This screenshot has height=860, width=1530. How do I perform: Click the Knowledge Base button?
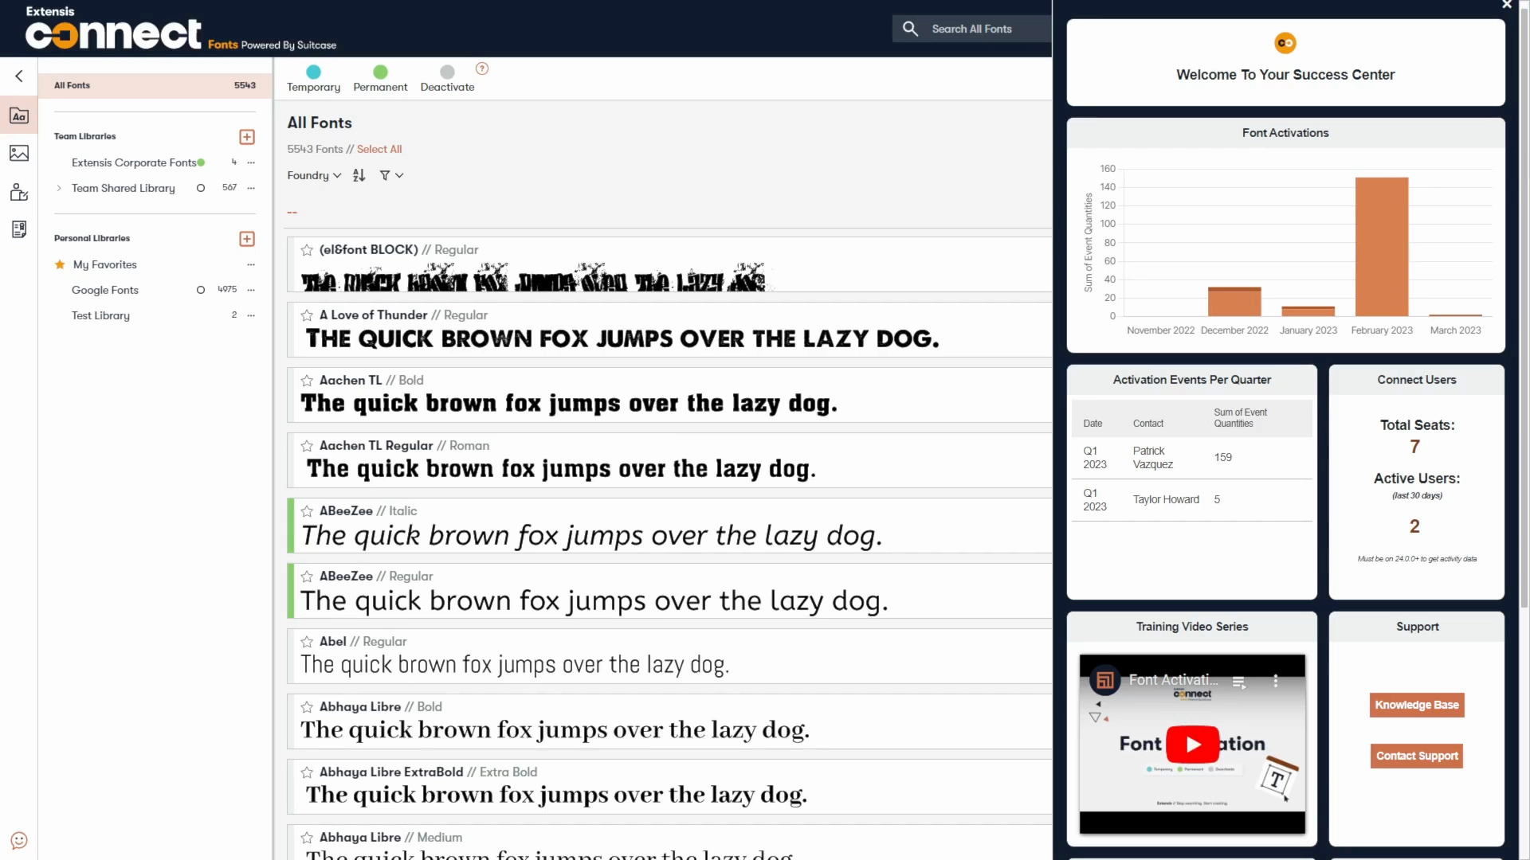1416,705
